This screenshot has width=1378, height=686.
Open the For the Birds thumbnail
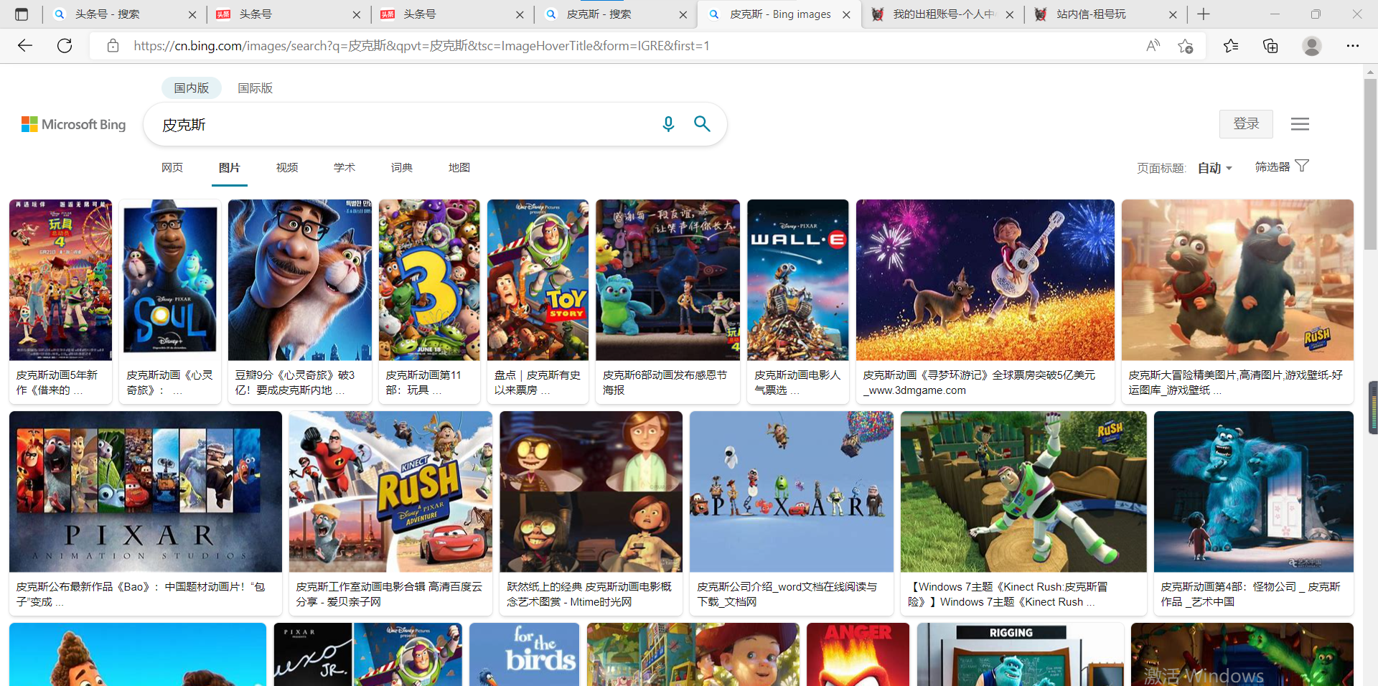click(x=524, y=654)
